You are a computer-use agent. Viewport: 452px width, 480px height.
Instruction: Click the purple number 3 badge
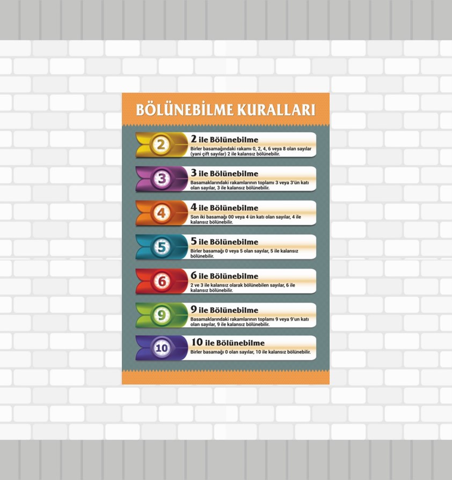[x=162, y=179]
